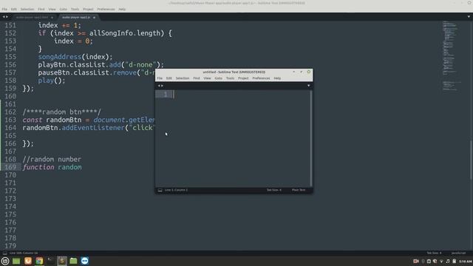The width and height of the screenshot is (473, 266).
Task: Click the red screen recorder tray icon
Action: [415, 261]
